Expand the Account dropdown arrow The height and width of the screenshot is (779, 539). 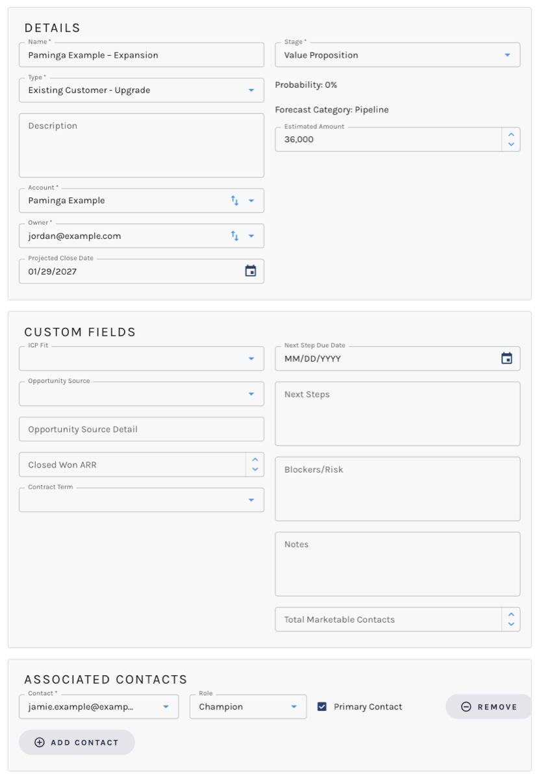pyautogui.click(x=251, y=201)
